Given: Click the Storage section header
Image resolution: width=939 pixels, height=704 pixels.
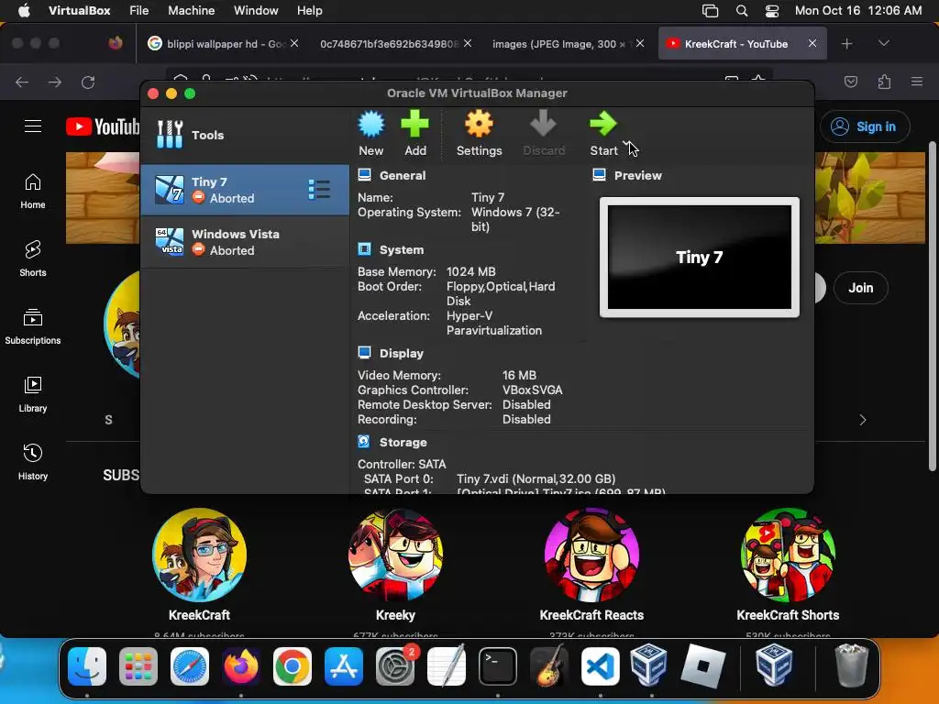Looking at the screenshot, I should coord(403,443).
